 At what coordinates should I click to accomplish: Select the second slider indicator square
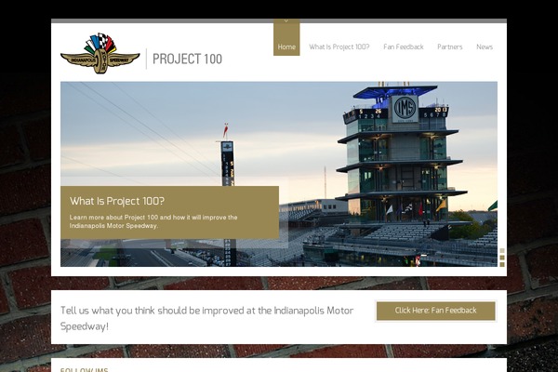click(x=502, y=258)
